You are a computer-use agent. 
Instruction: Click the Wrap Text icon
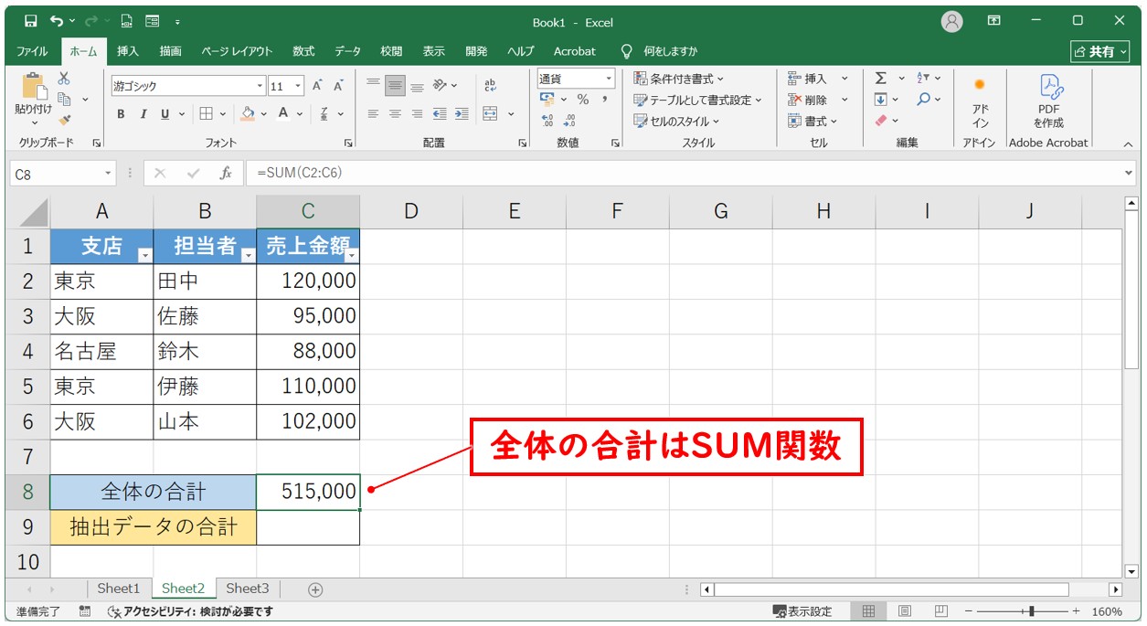tap(490, 85)
